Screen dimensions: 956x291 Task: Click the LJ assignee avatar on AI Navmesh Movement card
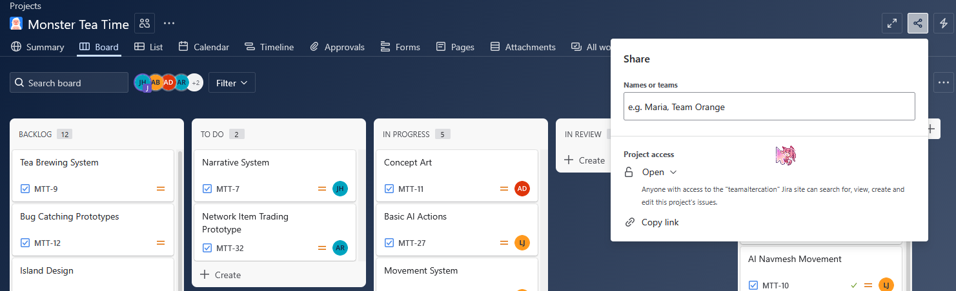886,285
